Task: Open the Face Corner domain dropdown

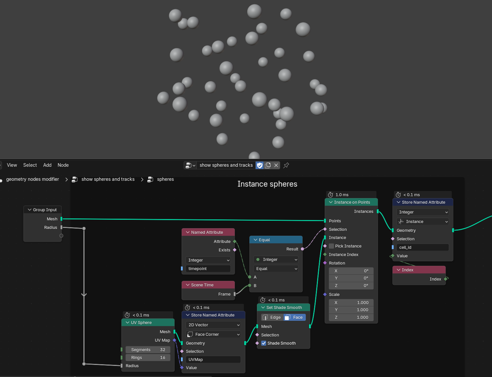Action: [x=213, y=334]
